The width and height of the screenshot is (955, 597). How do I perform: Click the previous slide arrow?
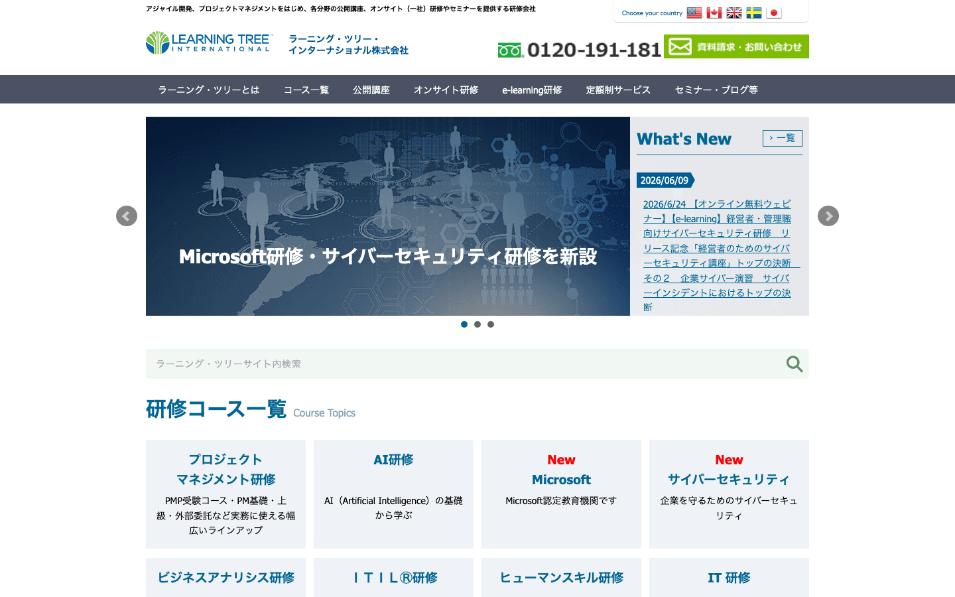click(x=127, y=216)
